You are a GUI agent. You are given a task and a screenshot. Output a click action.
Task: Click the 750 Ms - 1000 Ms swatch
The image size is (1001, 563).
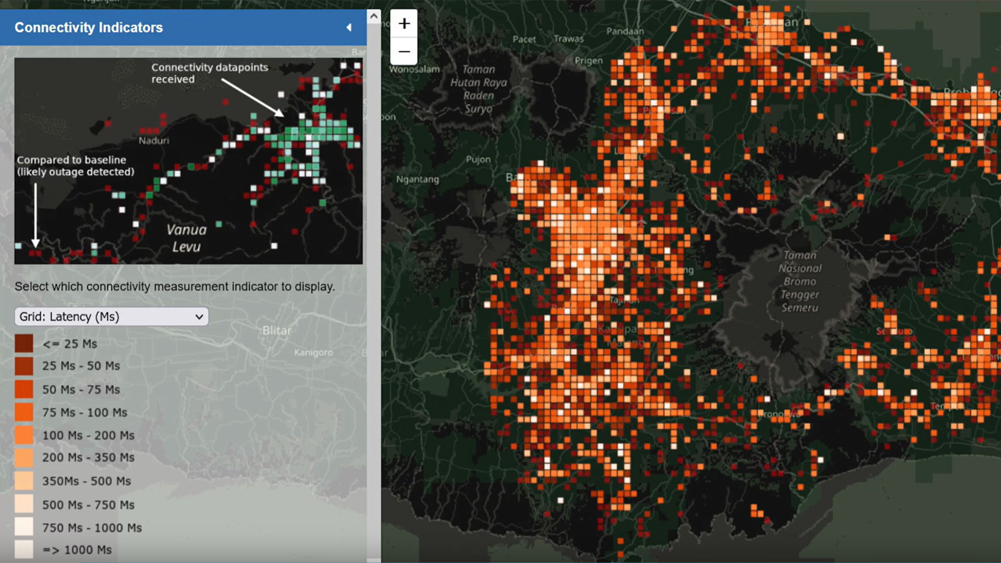pyautogui.click(x=24, y=527)
